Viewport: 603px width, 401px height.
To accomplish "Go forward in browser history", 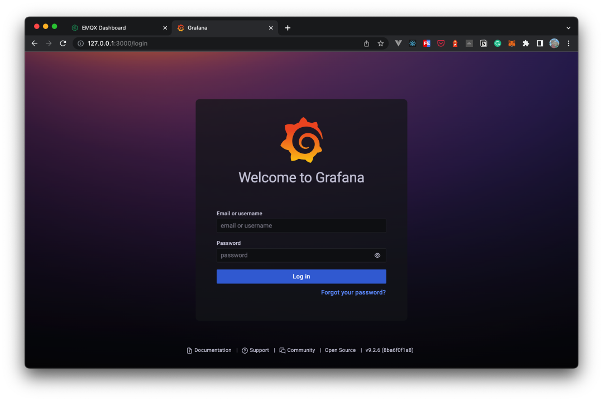I will [x=49, y=44].
